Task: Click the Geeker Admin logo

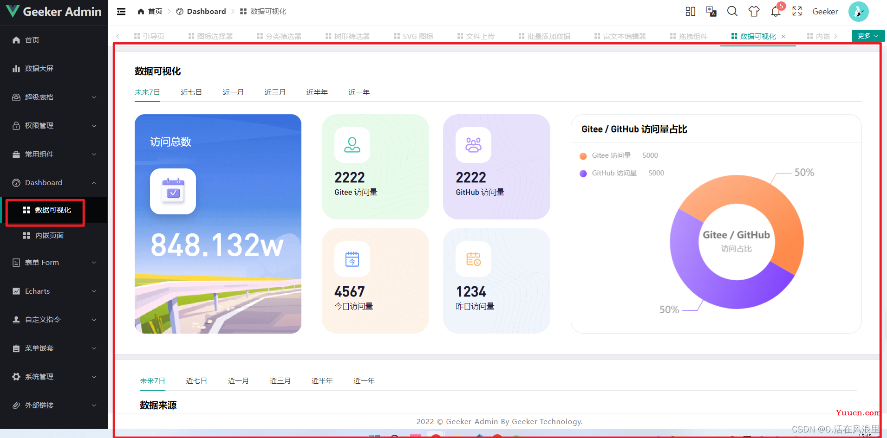Action: coord(54,12)
